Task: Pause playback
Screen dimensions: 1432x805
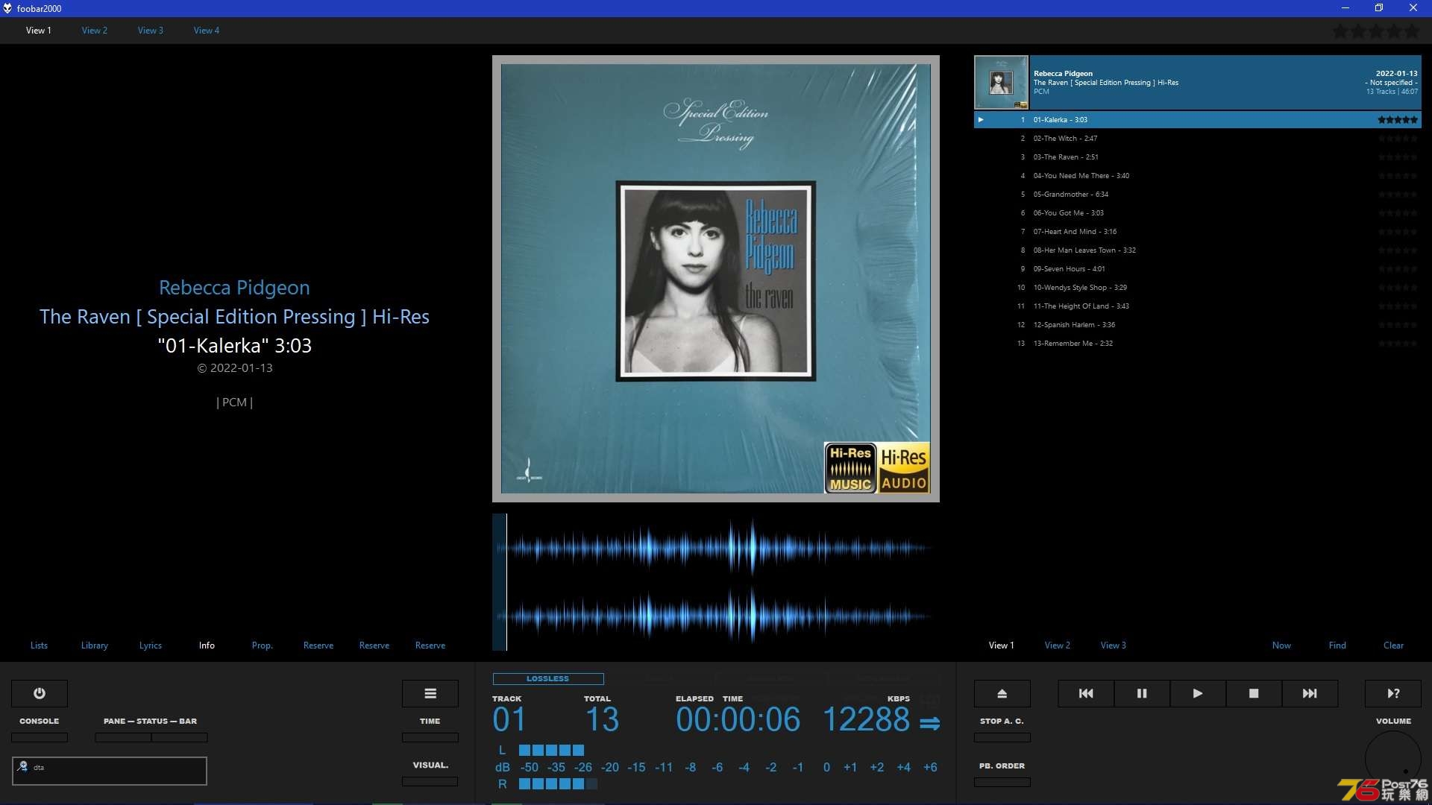Action: pos(1142,693)
